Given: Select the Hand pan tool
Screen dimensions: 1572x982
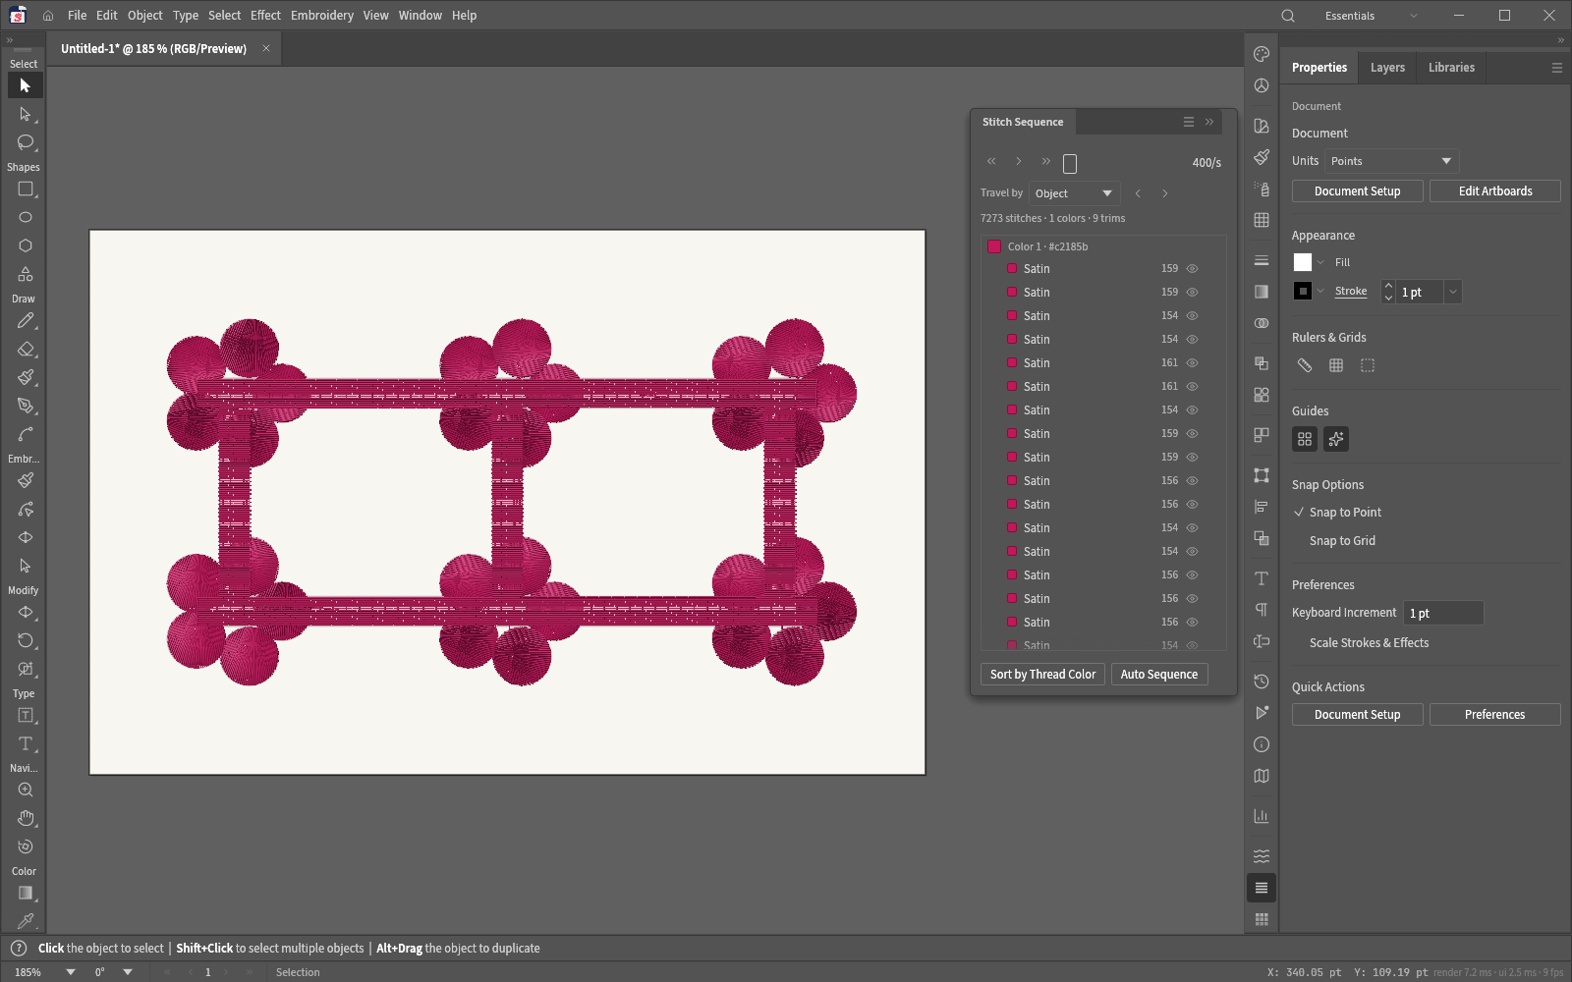Looking at the screenshot, I should coord(26,818).
